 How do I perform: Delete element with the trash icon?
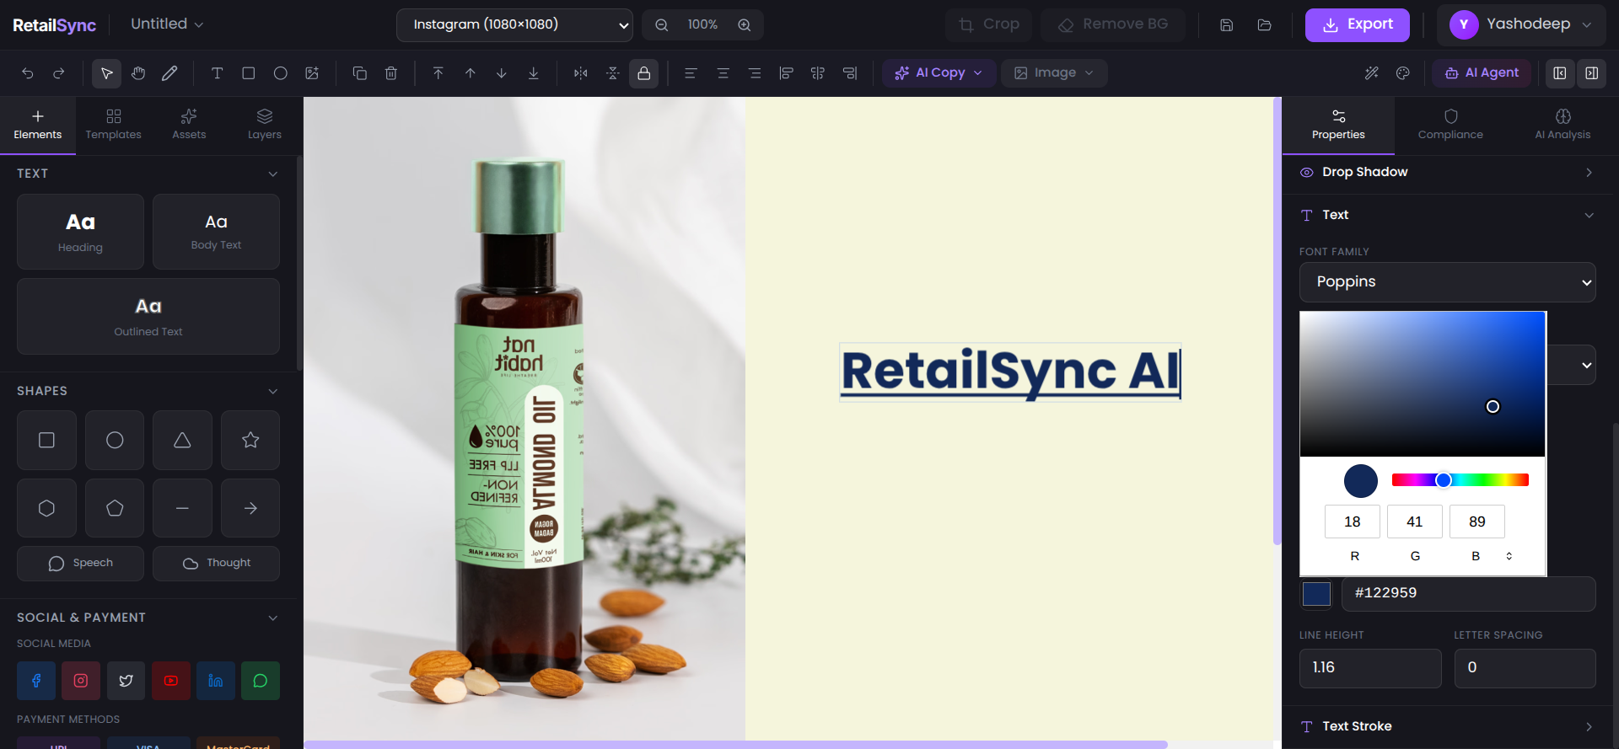[391, 73]
